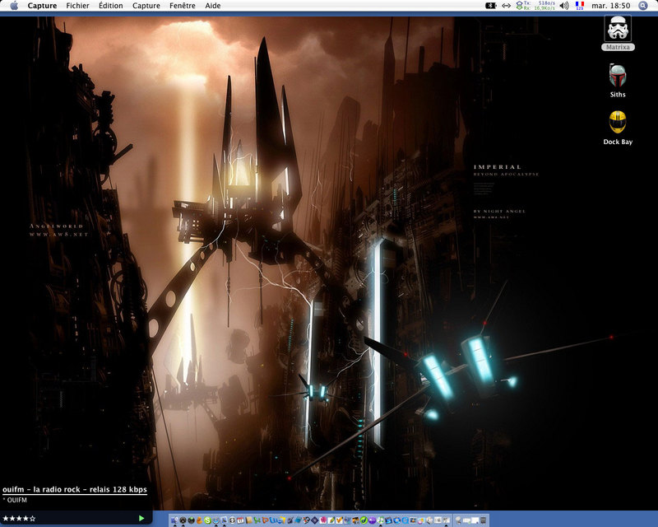Open the Tx/Rx network speed monitor
This screenshot has width=658, height=527.
click(x=536, y=6)
